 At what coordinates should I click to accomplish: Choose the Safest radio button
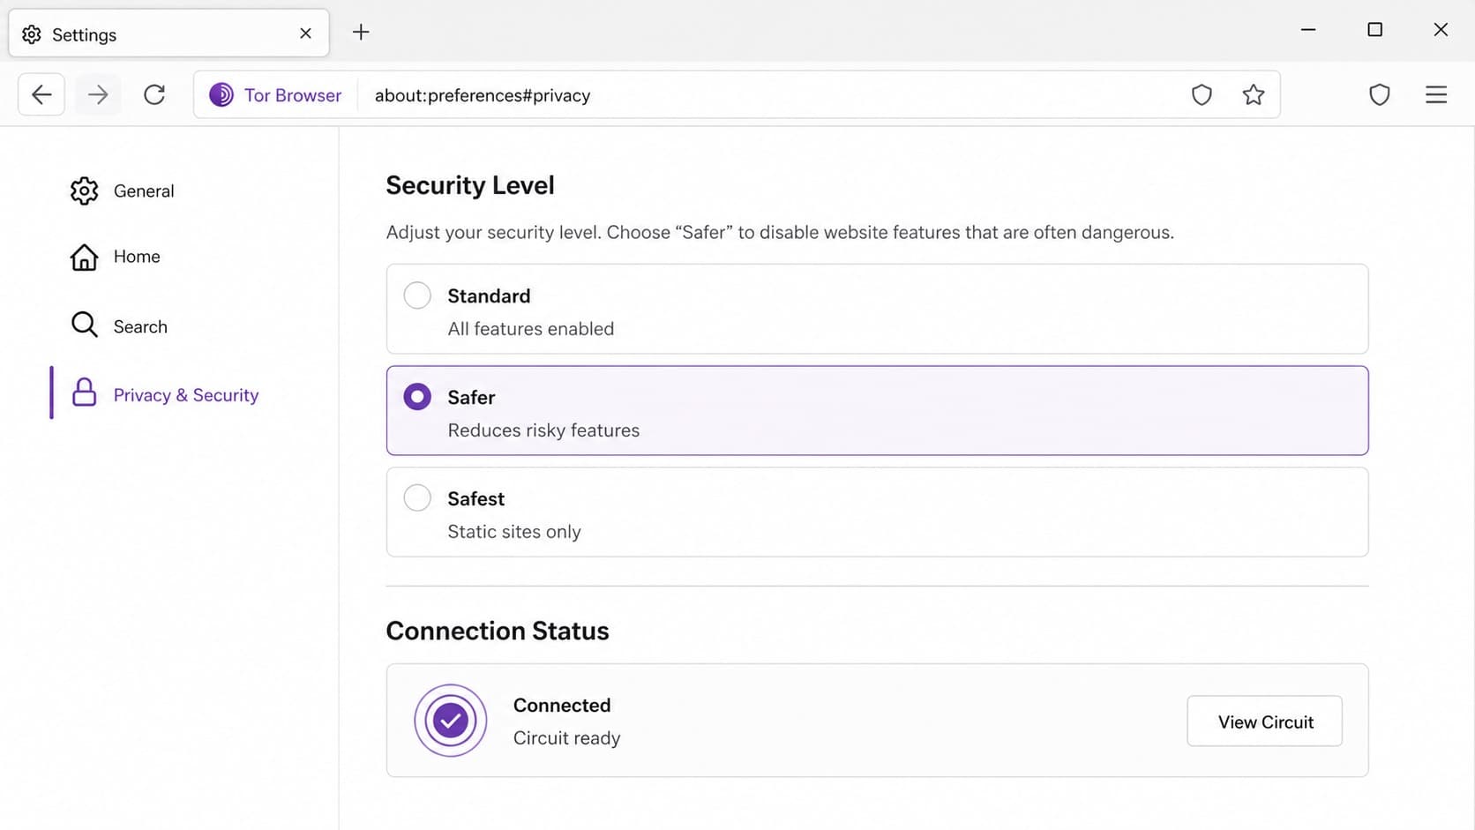click(x=417, y=497)
